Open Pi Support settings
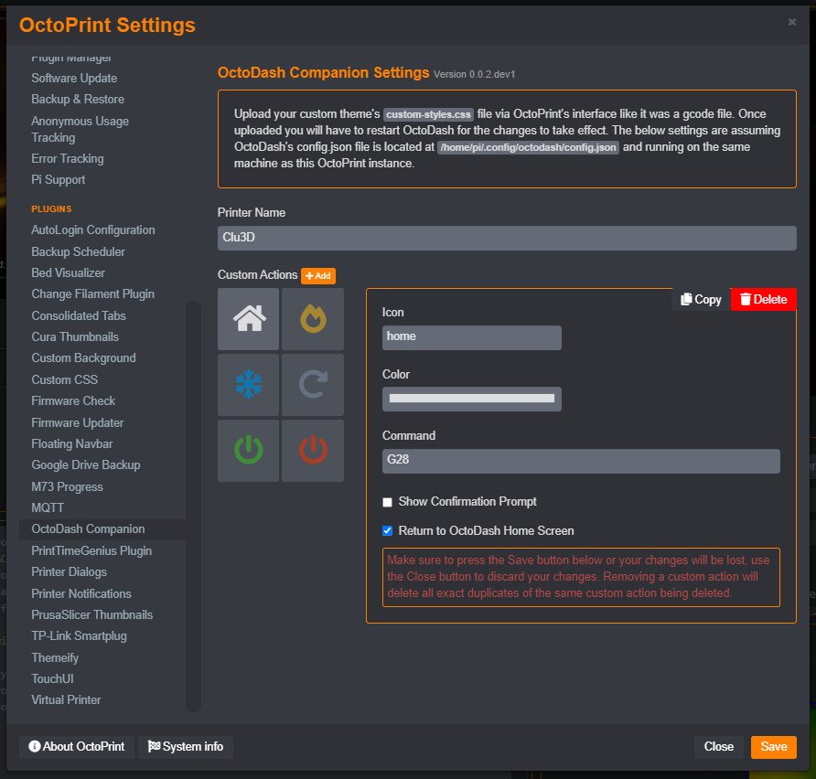Viewport: 816px width, 779px height. (58, 180)
